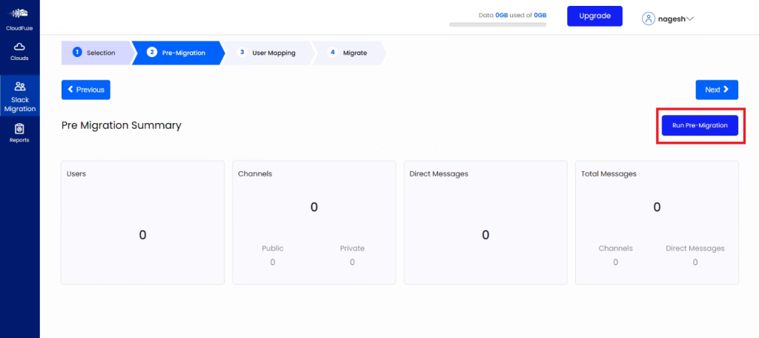Click the Direct Messages card title
This screenshot has width=759, height=338.
click(x=439, y=173)
